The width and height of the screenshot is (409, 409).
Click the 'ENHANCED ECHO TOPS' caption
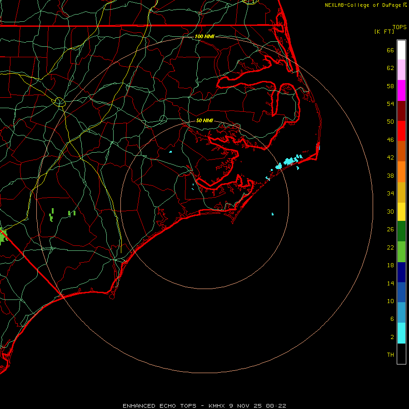coord(160,406)
